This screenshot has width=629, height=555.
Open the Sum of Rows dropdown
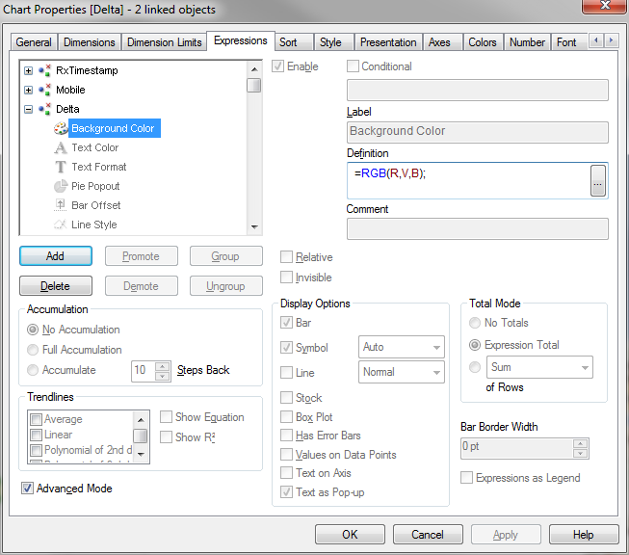coord(539,367)
